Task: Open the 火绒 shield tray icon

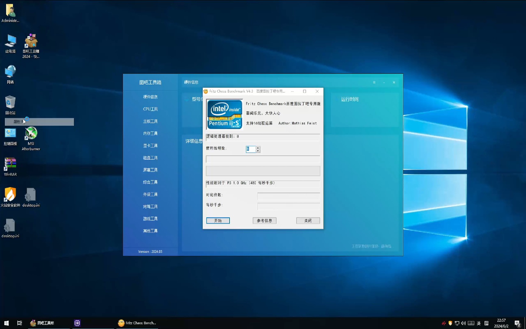Action: click(450, 323)
